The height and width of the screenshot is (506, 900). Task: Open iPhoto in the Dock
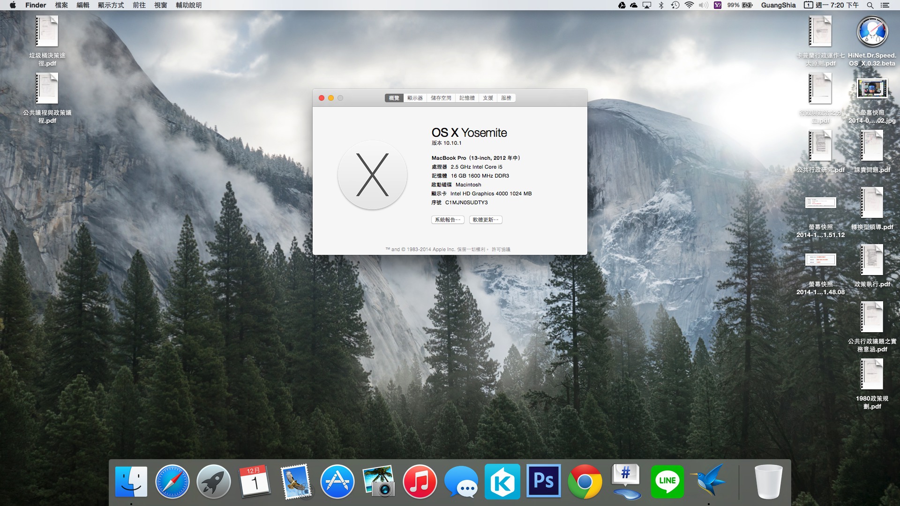coord(379,481)
